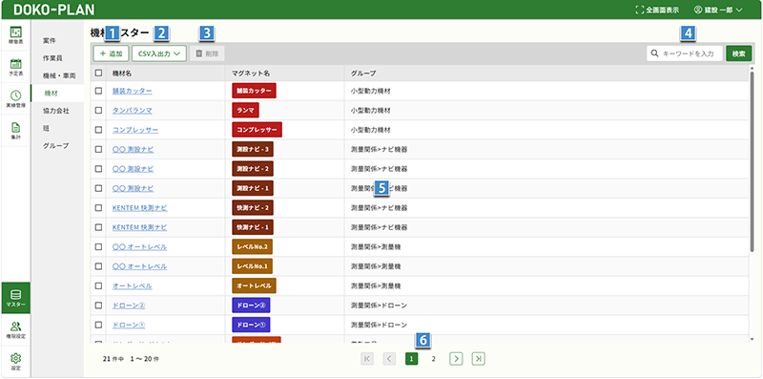Open 権限設定 permissions settings
Screen dimensions: 763x379
pyautogui.click(x=16, y=329)
